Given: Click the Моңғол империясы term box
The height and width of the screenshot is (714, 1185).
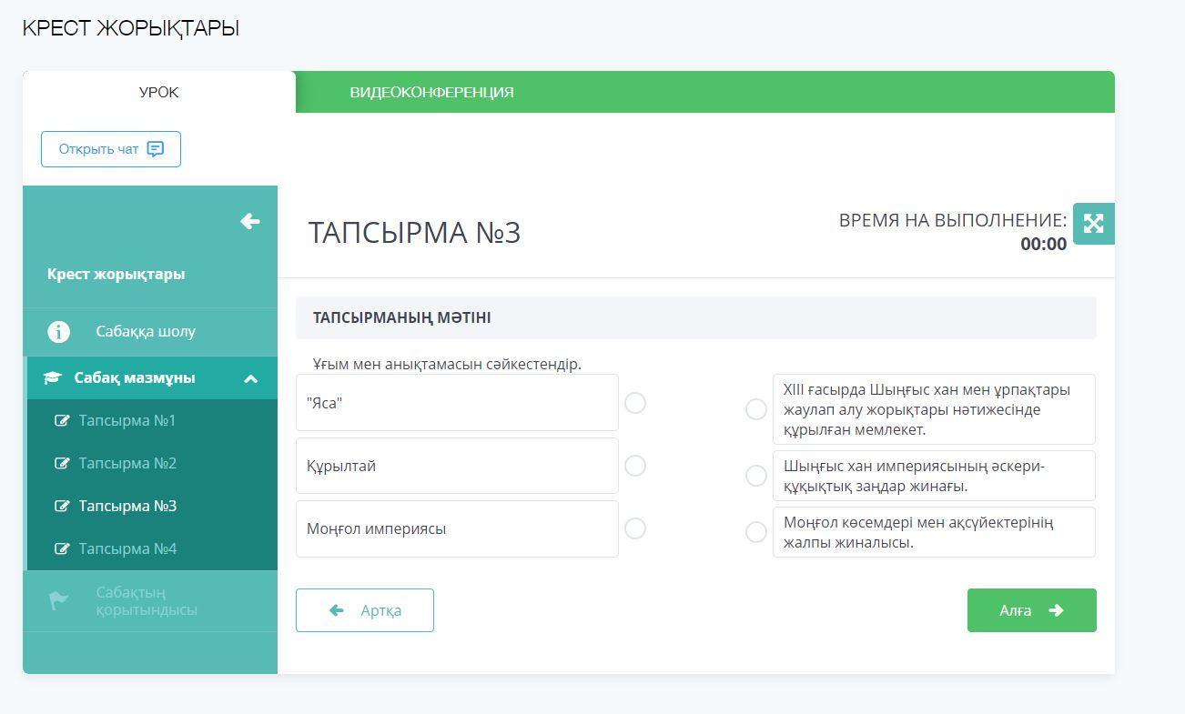Looking at the screenshot, I should pos(457,528).
